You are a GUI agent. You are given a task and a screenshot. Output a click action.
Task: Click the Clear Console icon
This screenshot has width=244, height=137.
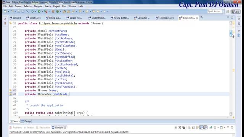[x=189, y=127]
